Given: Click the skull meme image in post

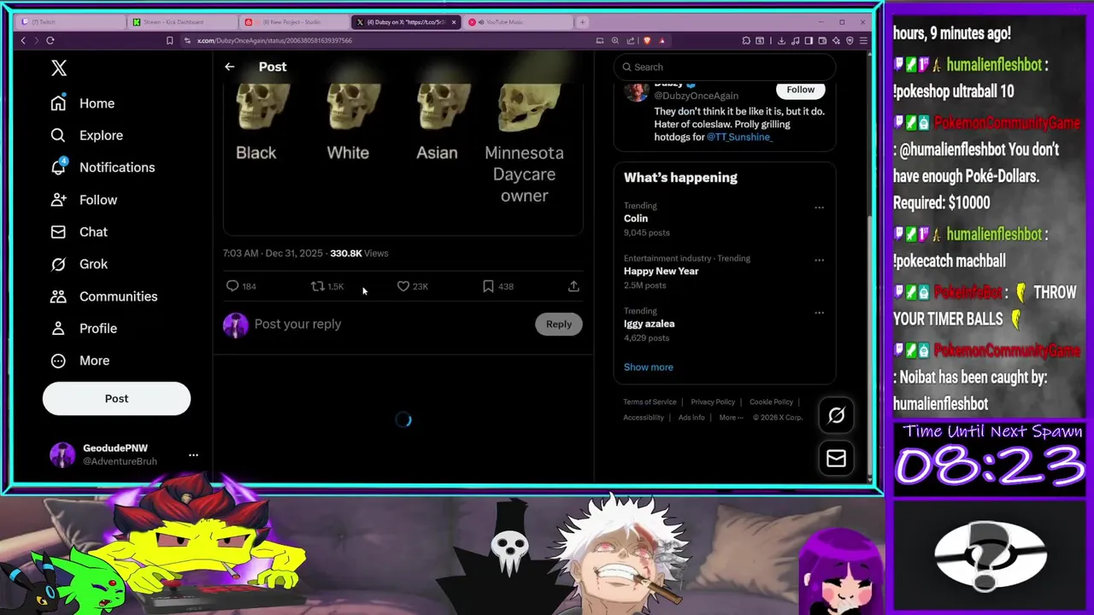Looking at the screenshot, I should click(403, 158).
